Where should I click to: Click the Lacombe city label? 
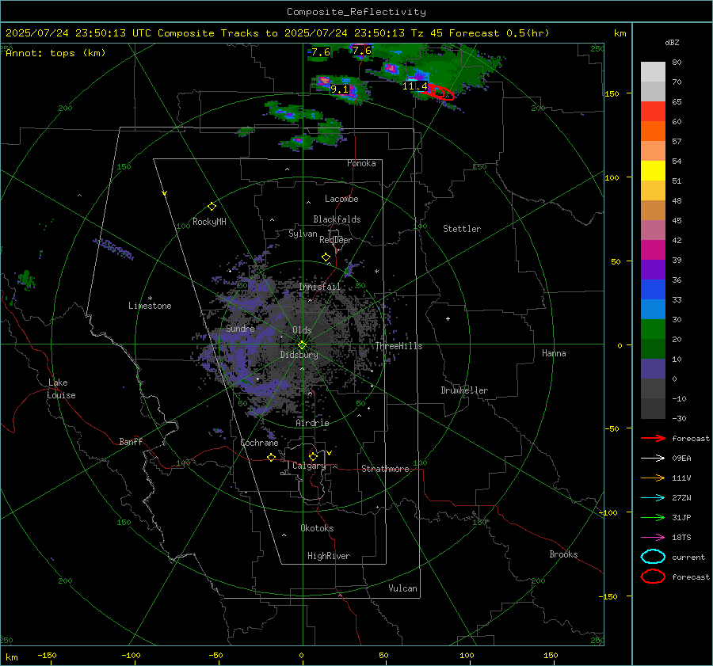(x=341, y=199)
